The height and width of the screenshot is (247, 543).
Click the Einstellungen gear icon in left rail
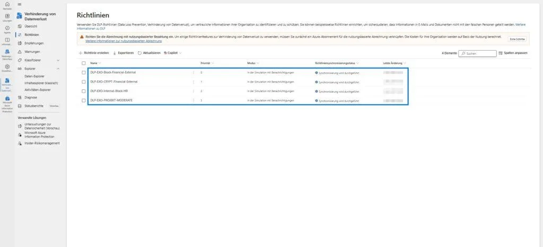tap(7, 67)
